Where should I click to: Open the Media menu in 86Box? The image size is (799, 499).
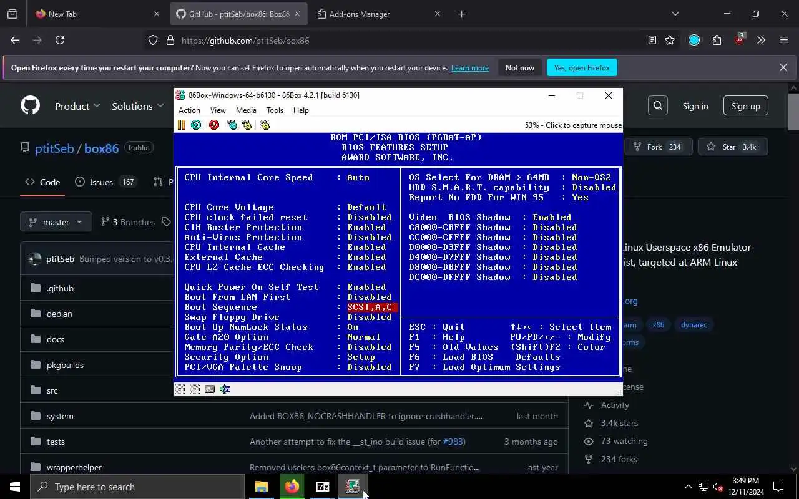[246, 110]
